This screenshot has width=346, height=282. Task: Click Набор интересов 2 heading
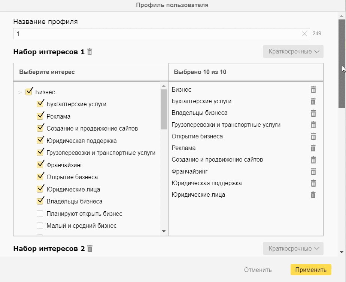point(49,248)
